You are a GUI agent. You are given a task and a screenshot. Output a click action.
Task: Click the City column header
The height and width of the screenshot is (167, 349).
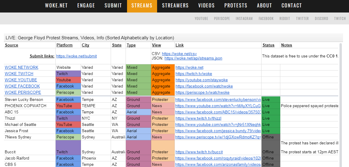click(x=85, y=45)
